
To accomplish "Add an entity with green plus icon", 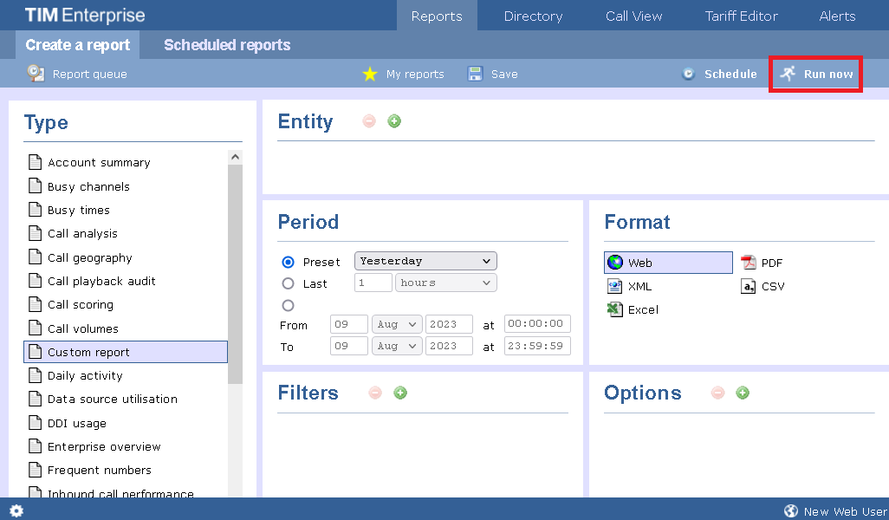I will pos(394,121).
